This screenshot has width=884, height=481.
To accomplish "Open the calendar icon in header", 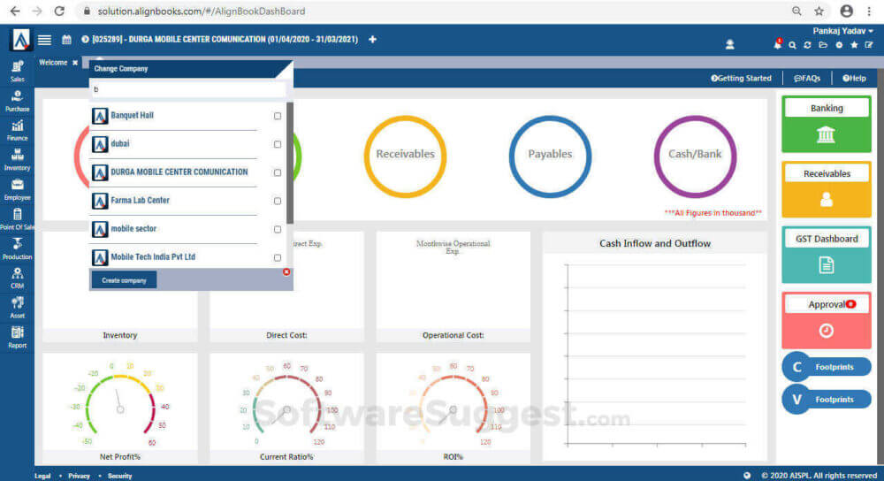I will (x=67, y=40).
